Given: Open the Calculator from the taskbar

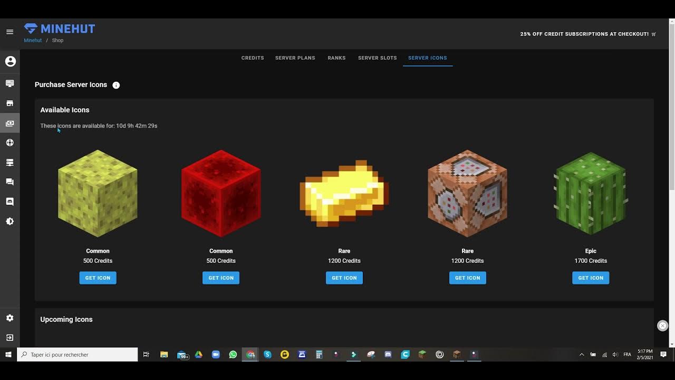Looking at the screenshot, I should coord(319,355).
